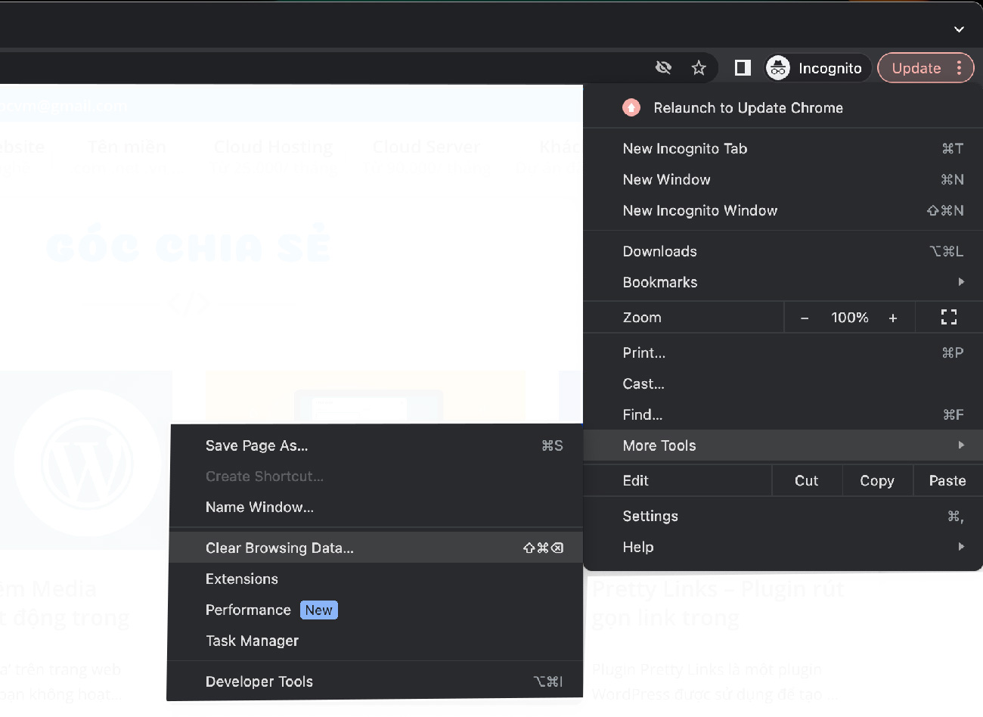
Task: Expand the Help submenu
Action: point(783,547)
